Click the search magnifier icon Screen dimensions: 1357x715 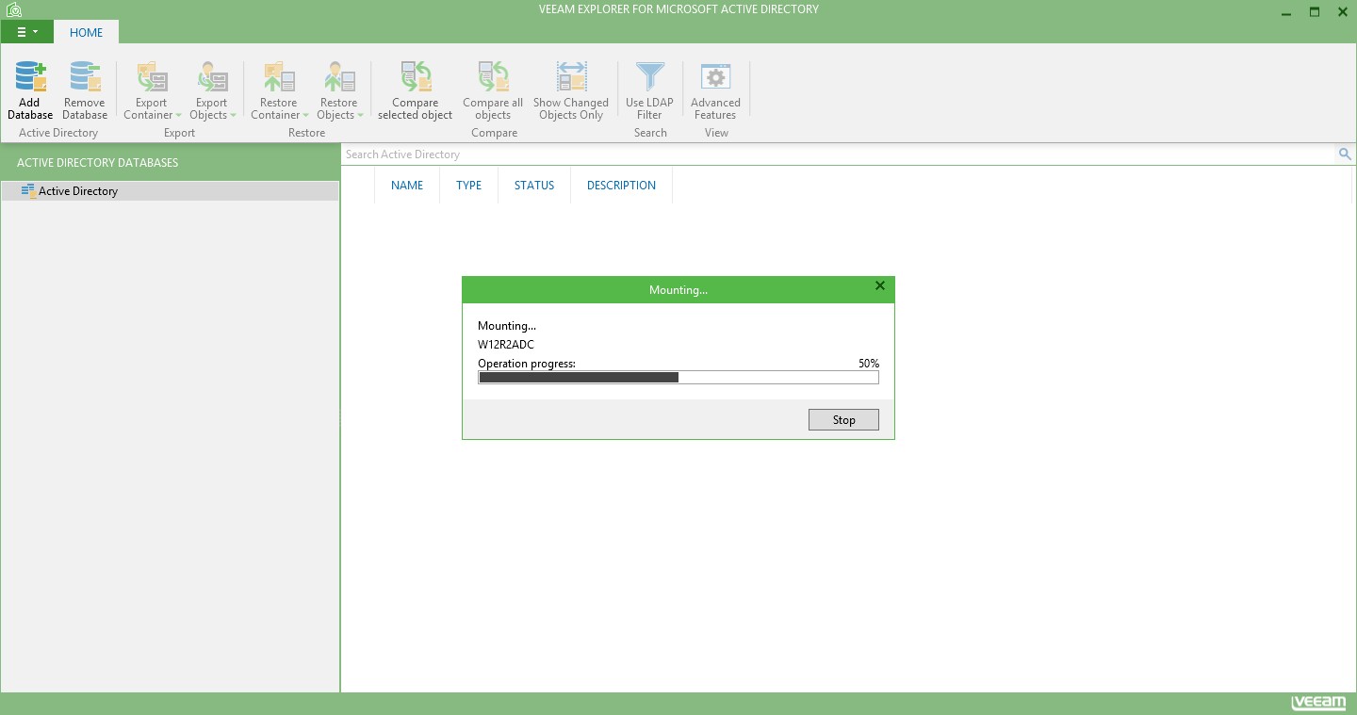coord(1345,154)
